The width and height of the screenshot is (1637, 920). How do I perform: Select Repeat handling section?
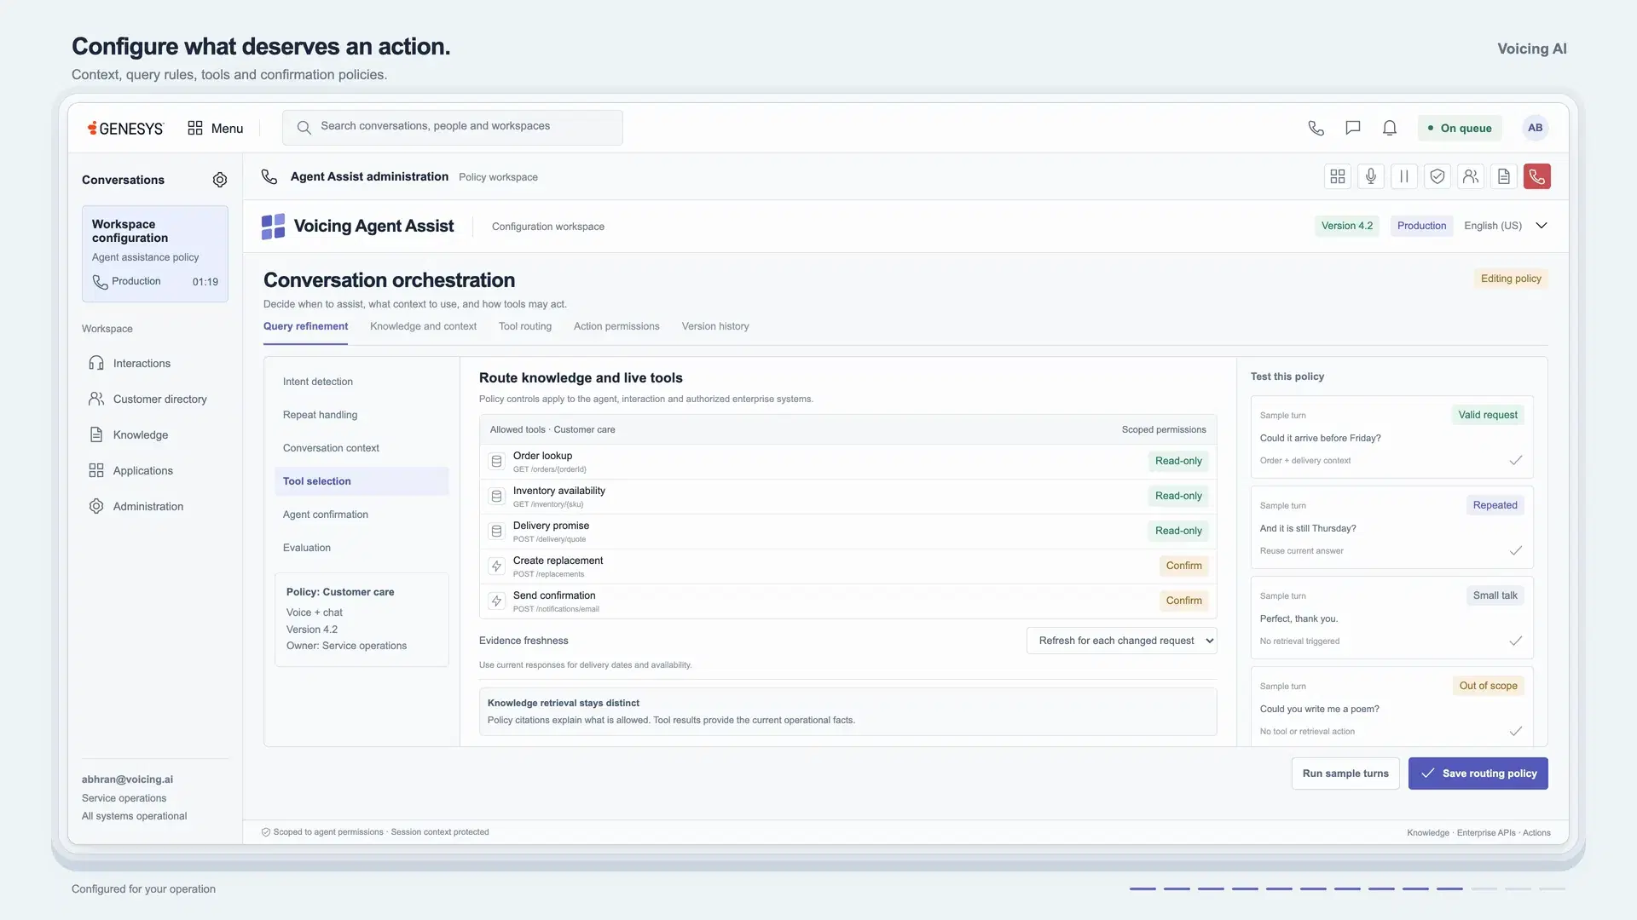pos(362,415)
